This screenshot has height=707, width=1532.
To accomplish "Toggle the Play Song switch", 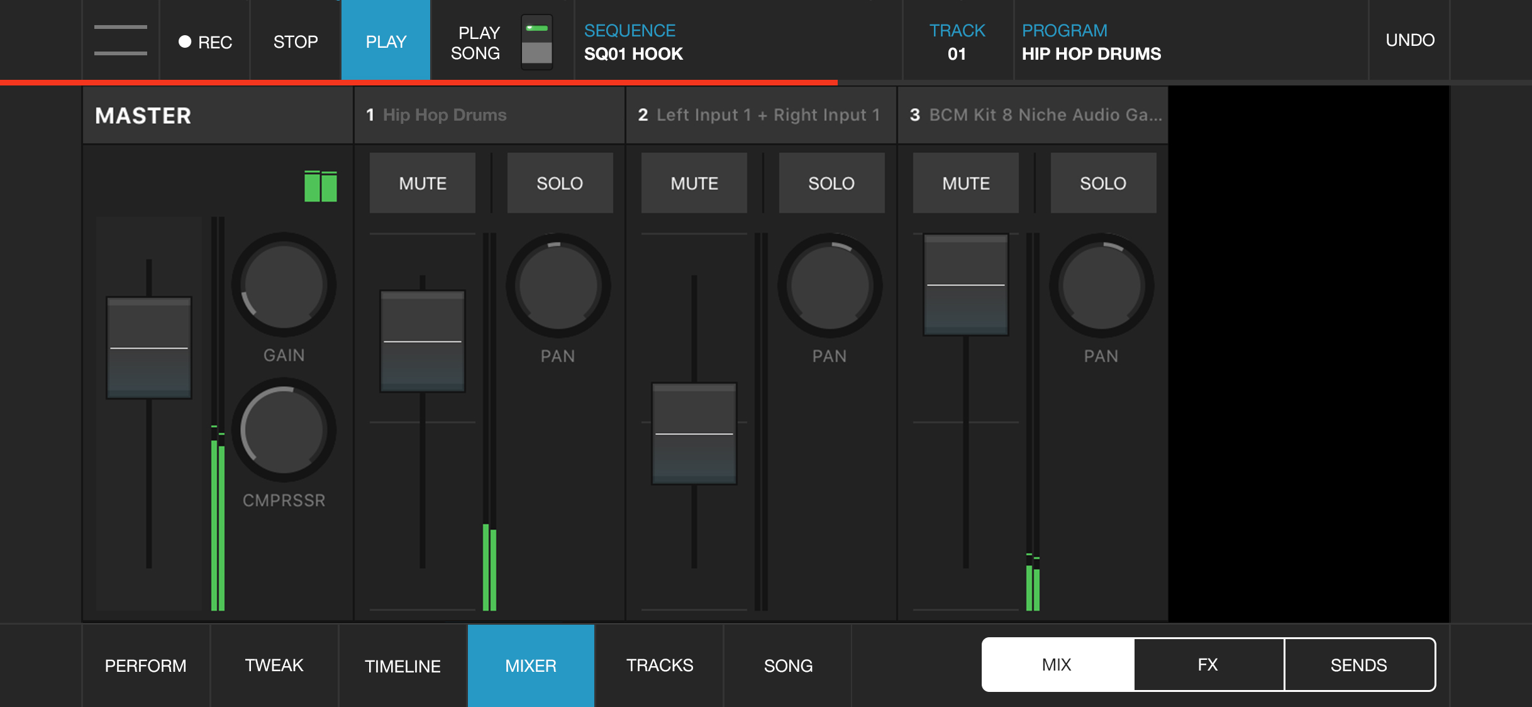I will pyautogui.click(x=536, y=41).
